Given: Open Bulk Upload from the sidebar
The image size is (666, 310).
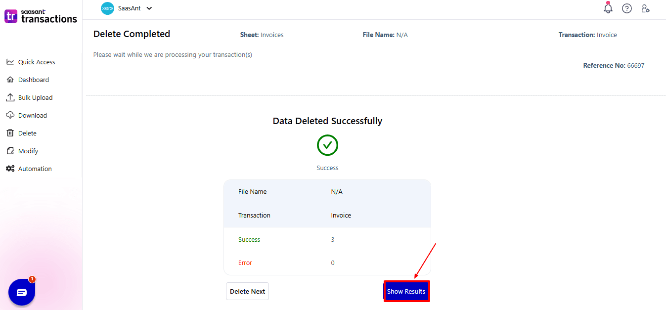Looking at the screenshot, I should (35, 97).
